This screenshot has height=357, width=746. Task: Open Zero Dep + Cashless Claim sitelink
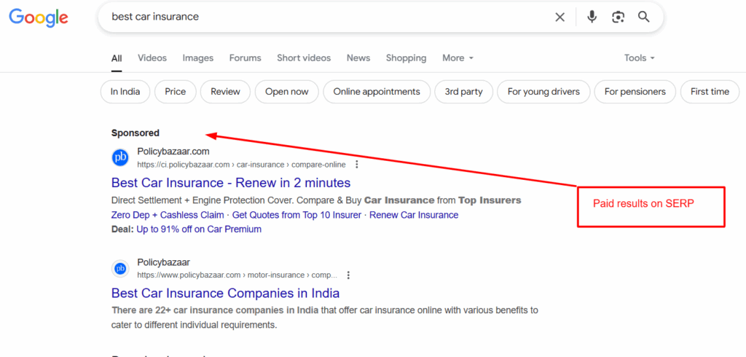click(168, 215)
